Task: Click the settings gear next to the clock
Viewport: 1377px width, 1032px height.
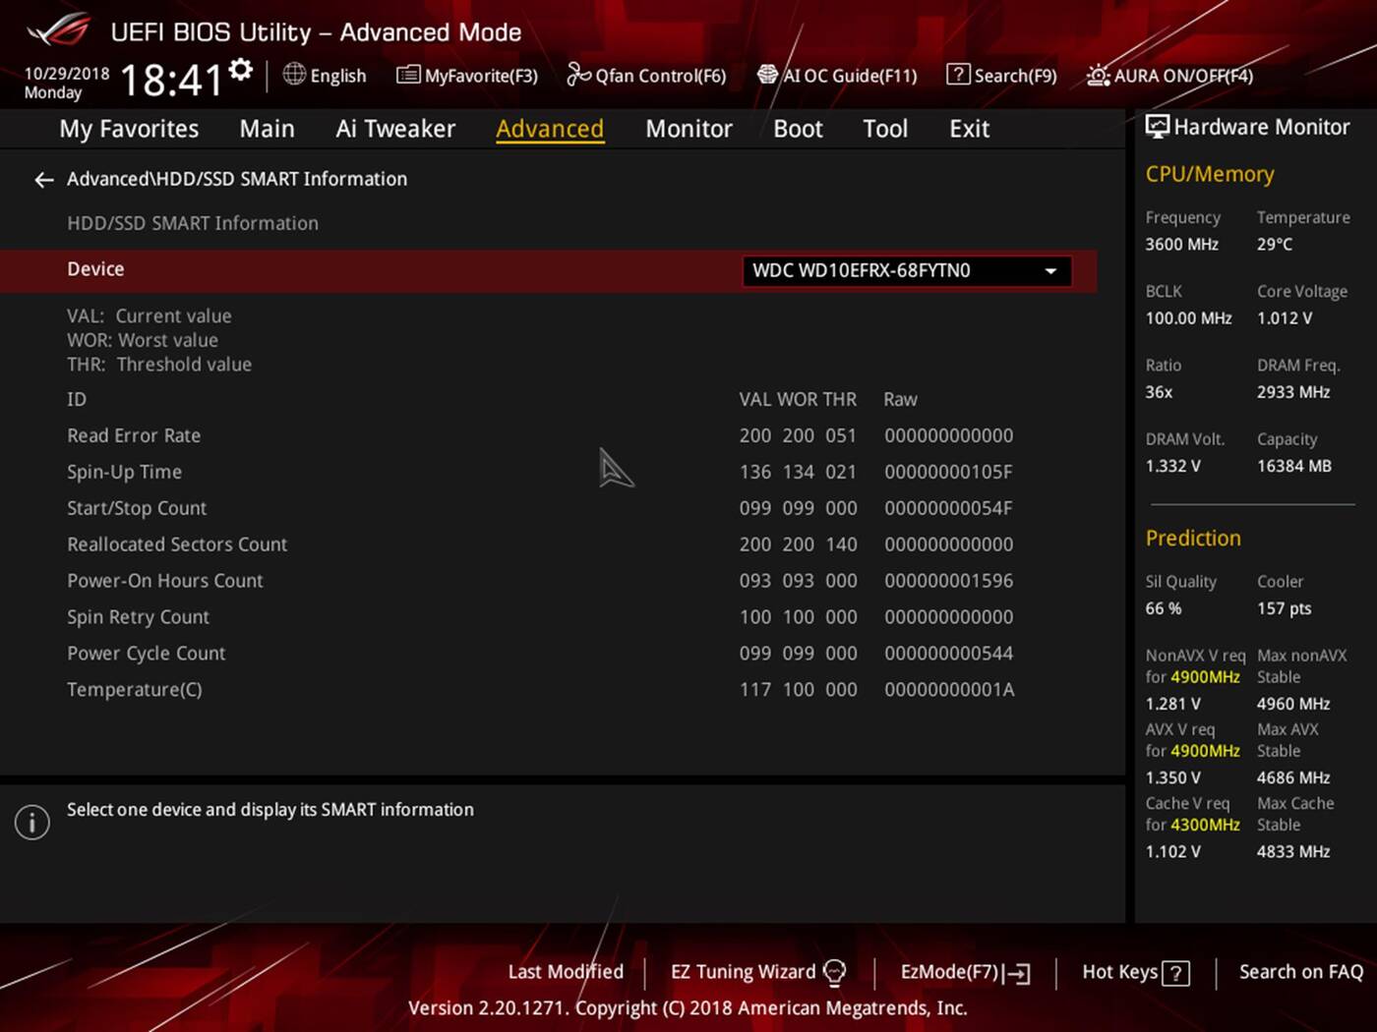Action: coord(241,71)
